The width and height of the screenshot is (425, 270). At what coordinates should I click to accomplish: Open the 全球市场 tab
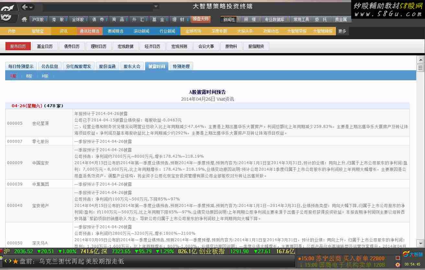click(193, 31)
